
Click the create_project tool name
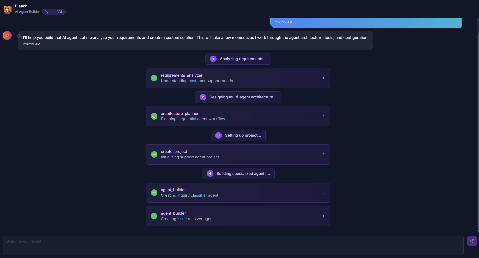[x=174, y=152]
